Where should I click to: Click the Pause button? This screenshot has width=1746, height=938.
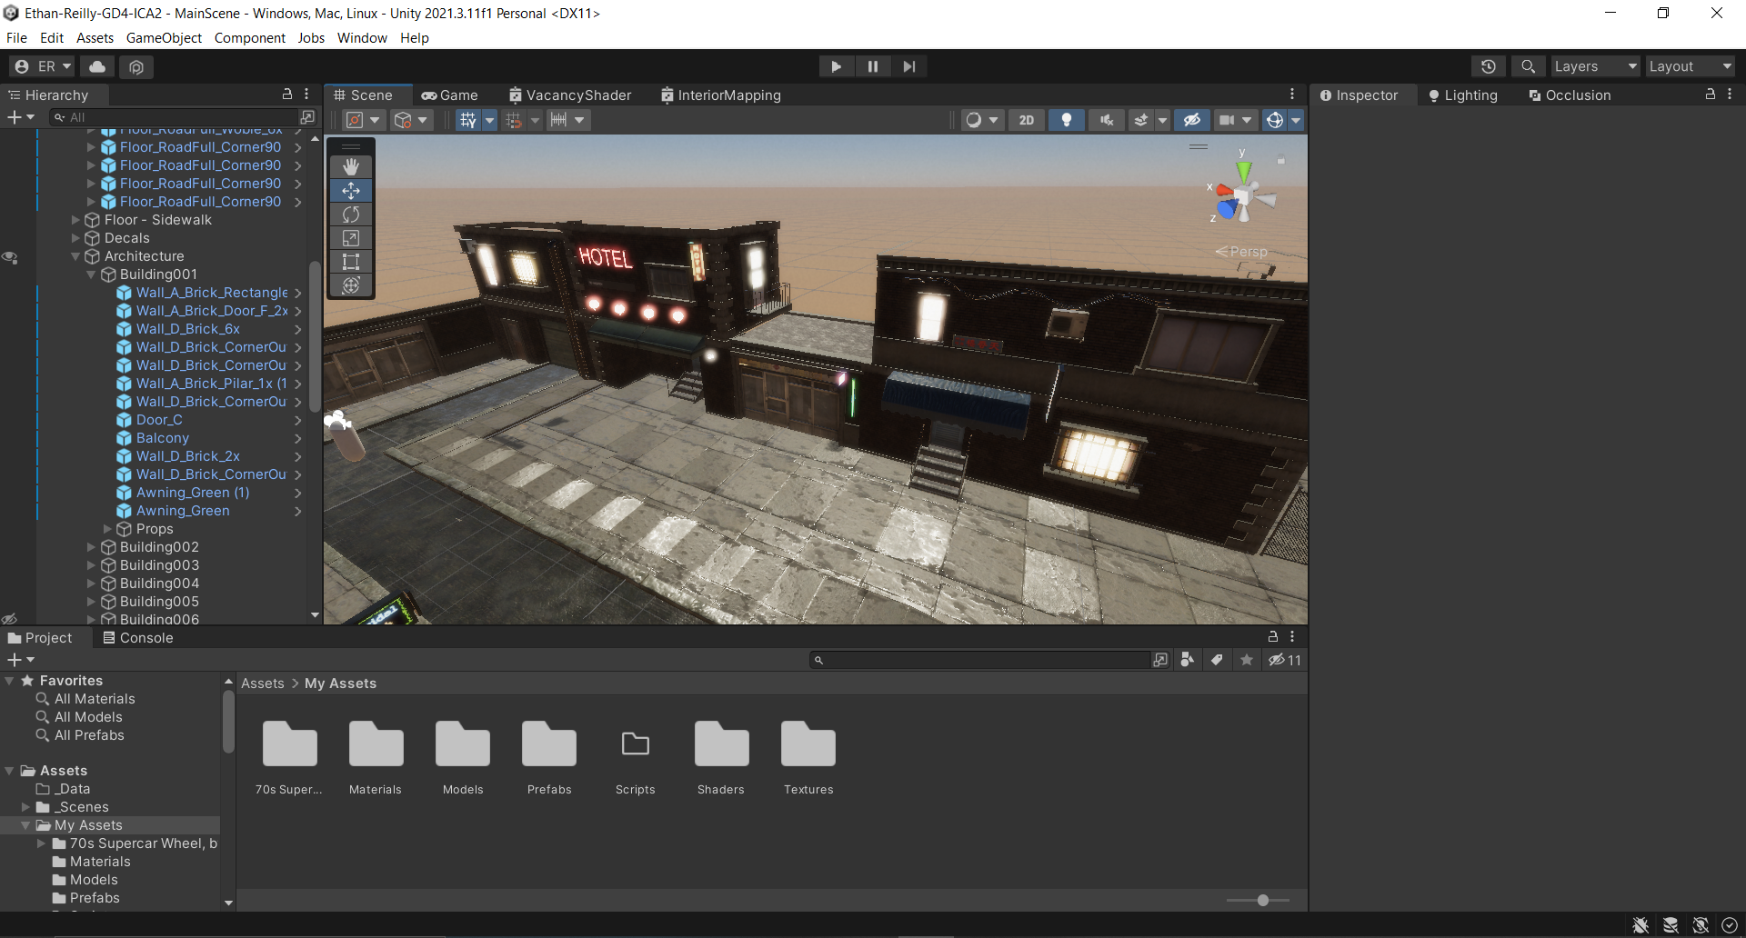pos(872,66)
